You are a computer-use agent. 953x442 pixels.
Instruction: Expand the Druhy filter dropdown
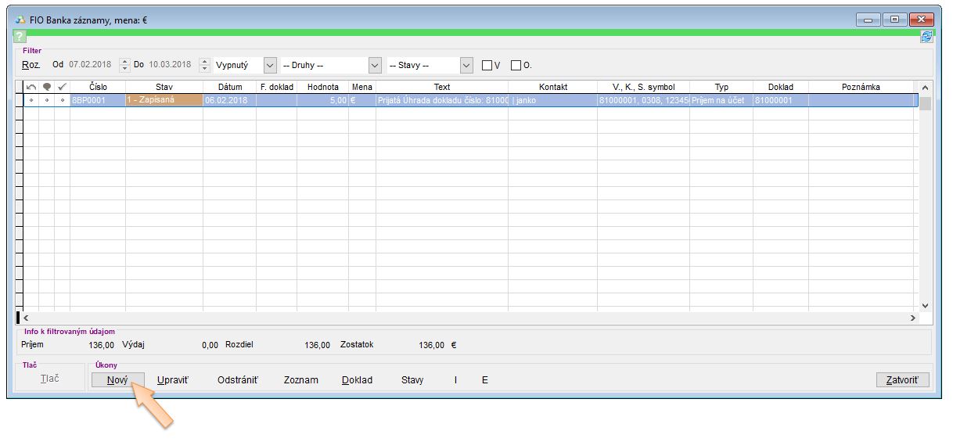375,65
